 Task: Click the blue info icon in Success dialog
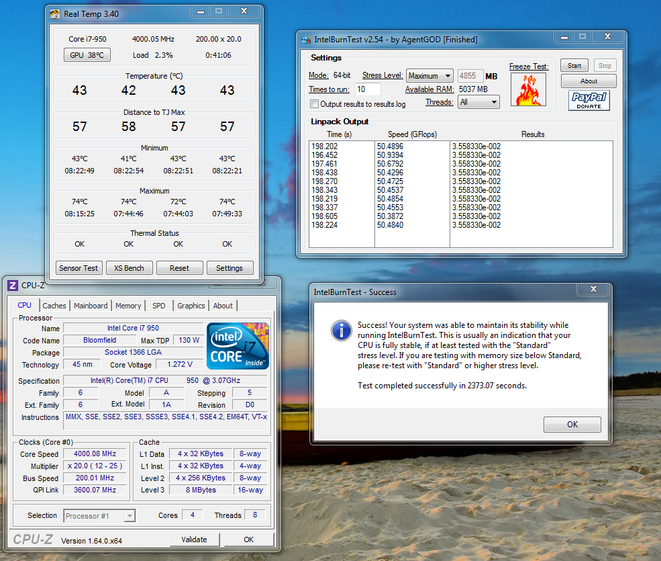(341, 330)
